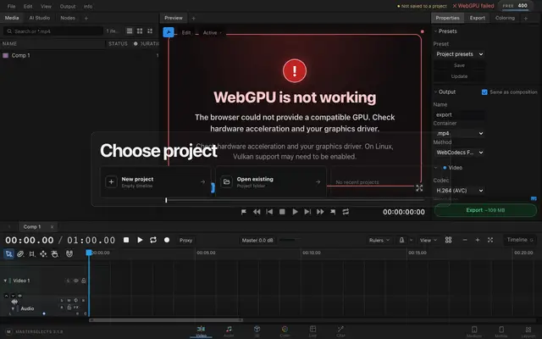This screenshot has width=542, height=339.
Task: Switch media panel to list view
Action: coord(130,31)
